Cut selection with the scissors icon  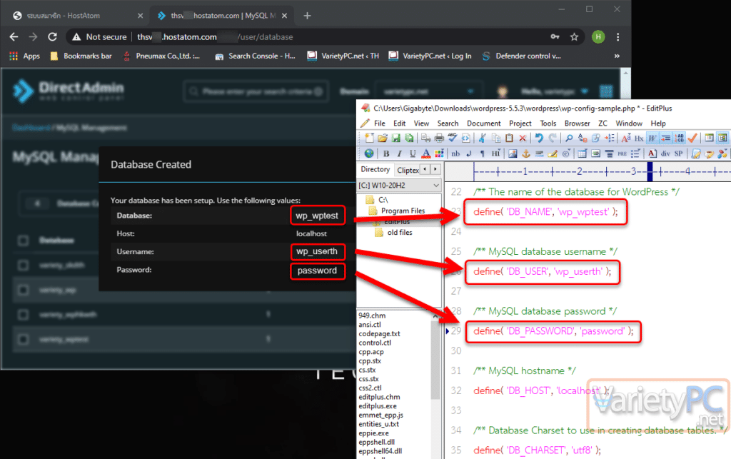coord(483,138)
